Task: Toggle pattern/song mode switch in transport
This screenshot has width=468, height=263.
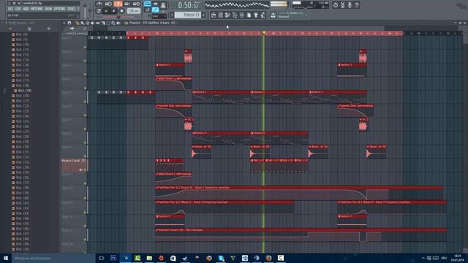Action: tap(99, 11)
